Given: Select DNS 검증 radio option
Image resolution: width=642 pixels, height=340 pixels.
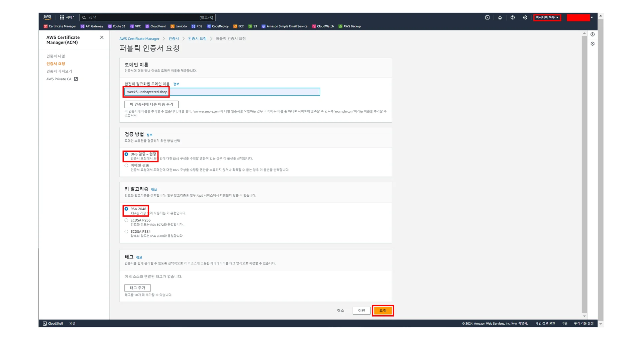Looking at the screenshot, I should click(126, 154).
